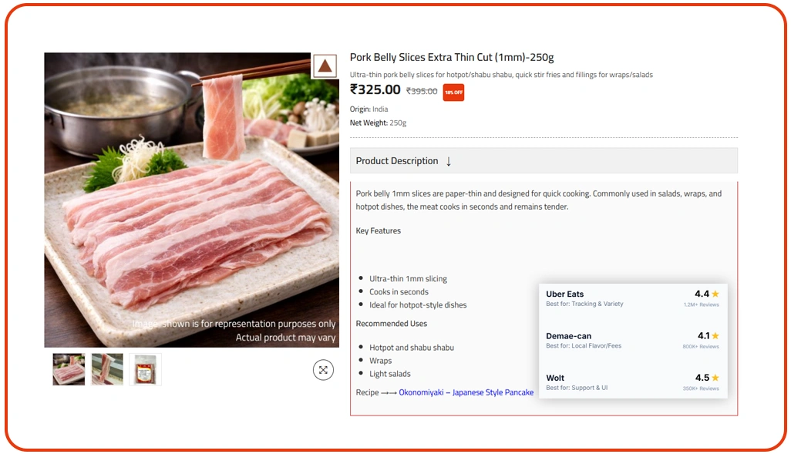Select the Demae-can delivery listing
The width and height of the screenshot is (791, 454).
(609, 340)
